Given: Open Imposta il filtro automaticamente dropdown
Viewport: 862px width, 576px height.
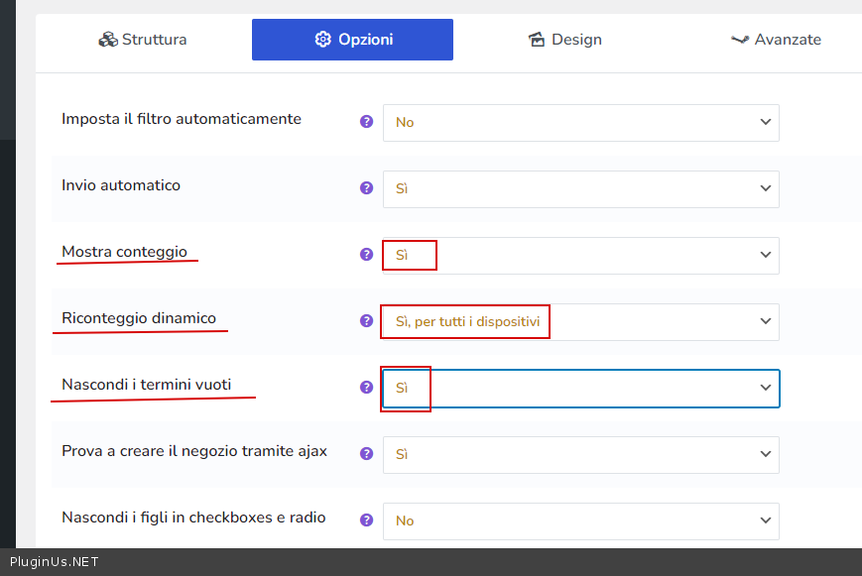Looking at the screenshot, I should point(580,122).
